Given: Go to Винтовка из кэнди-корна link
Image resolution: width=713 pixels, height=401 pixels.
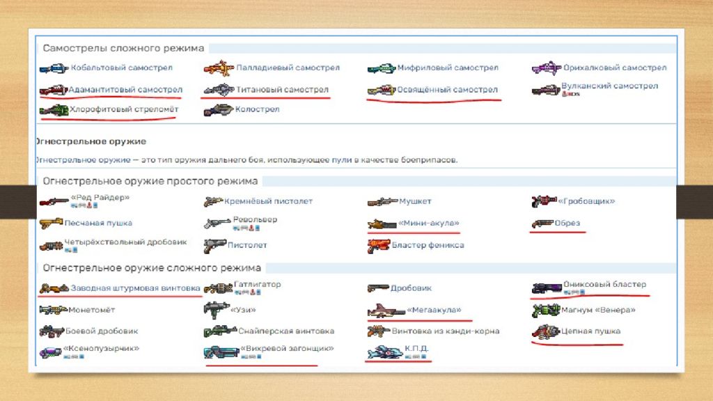Looking at the screenshot, I should coord(446,331).
